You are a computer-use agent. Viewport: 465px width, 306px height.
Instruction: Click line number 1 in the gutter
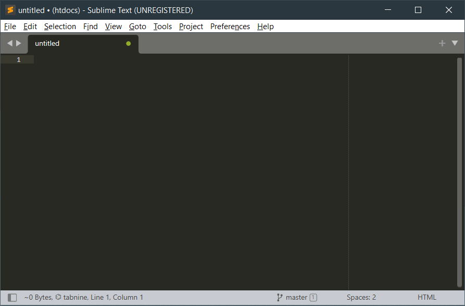coord(19,60)
